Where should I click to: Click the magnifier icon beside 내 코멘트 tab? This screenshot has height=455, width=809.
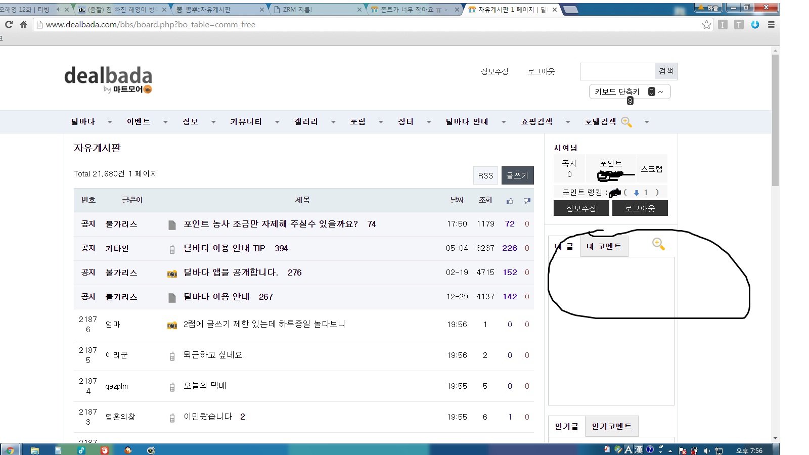click(x=658, y=244)
